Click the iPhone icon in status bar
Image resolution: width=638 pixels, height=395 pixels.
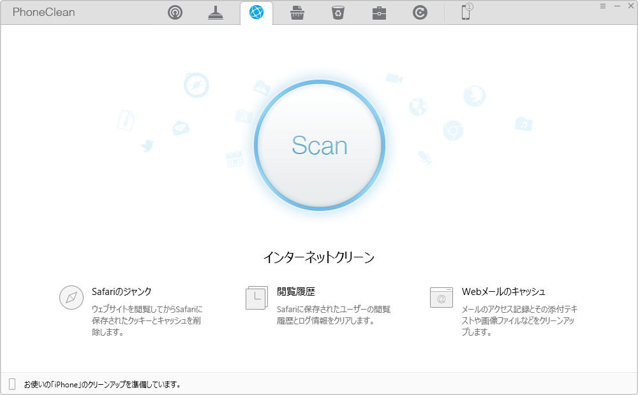click(12, 384)
